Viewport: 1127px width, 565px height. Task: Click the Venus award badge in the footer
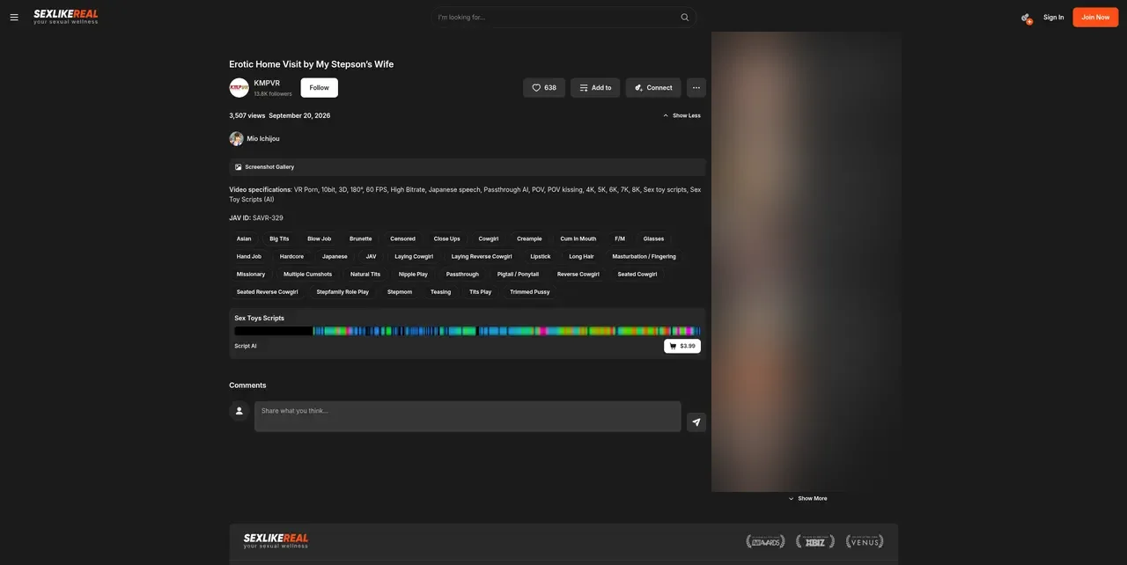click(865, 541)
